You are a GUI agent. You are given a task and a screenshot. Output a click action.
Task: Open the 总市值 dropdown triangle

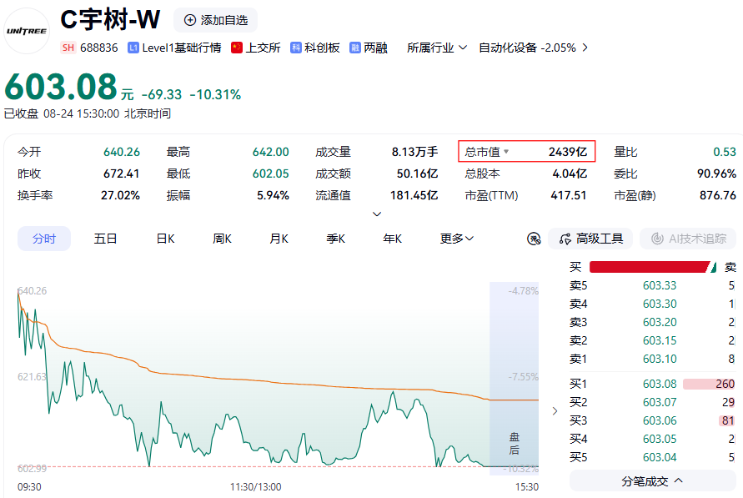coord(506,152)
